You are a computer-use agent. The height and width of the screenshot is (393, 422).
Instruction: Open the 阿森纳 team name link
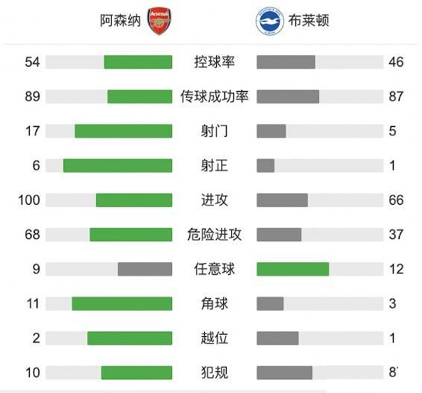(x=120, y=21)
